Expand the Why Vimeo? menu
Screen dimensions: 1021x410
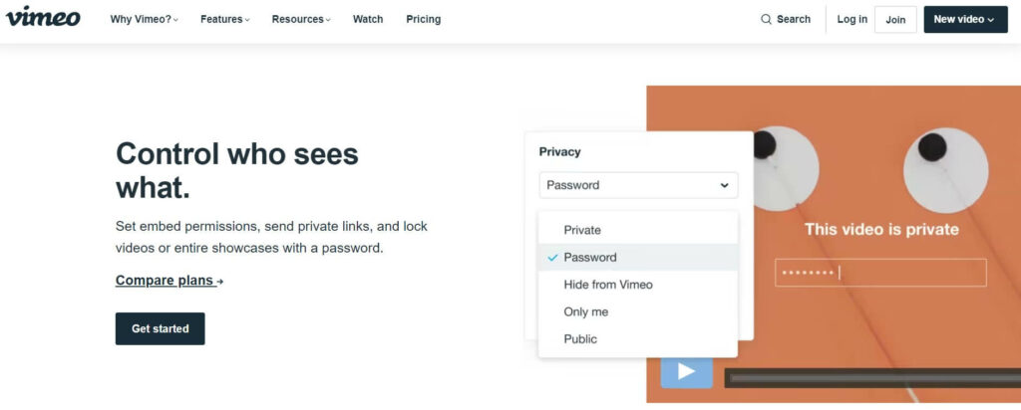pos(145,19)
